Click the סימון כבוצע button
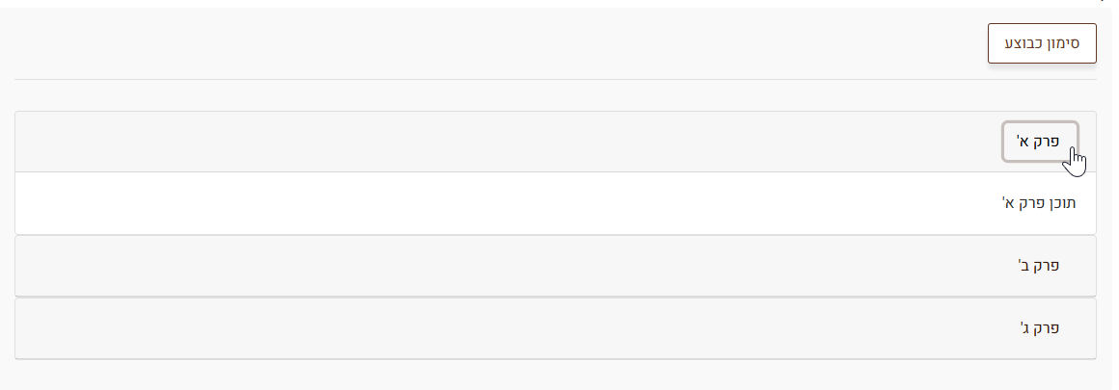This screenshot has width=1119, height=390. coord(1042,43)
